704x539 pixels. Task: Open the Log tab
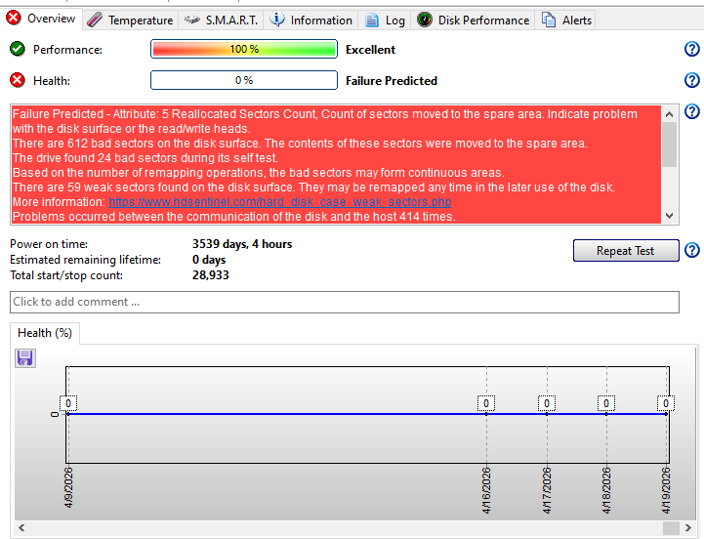pyautogui.click(x=385, y=21)
